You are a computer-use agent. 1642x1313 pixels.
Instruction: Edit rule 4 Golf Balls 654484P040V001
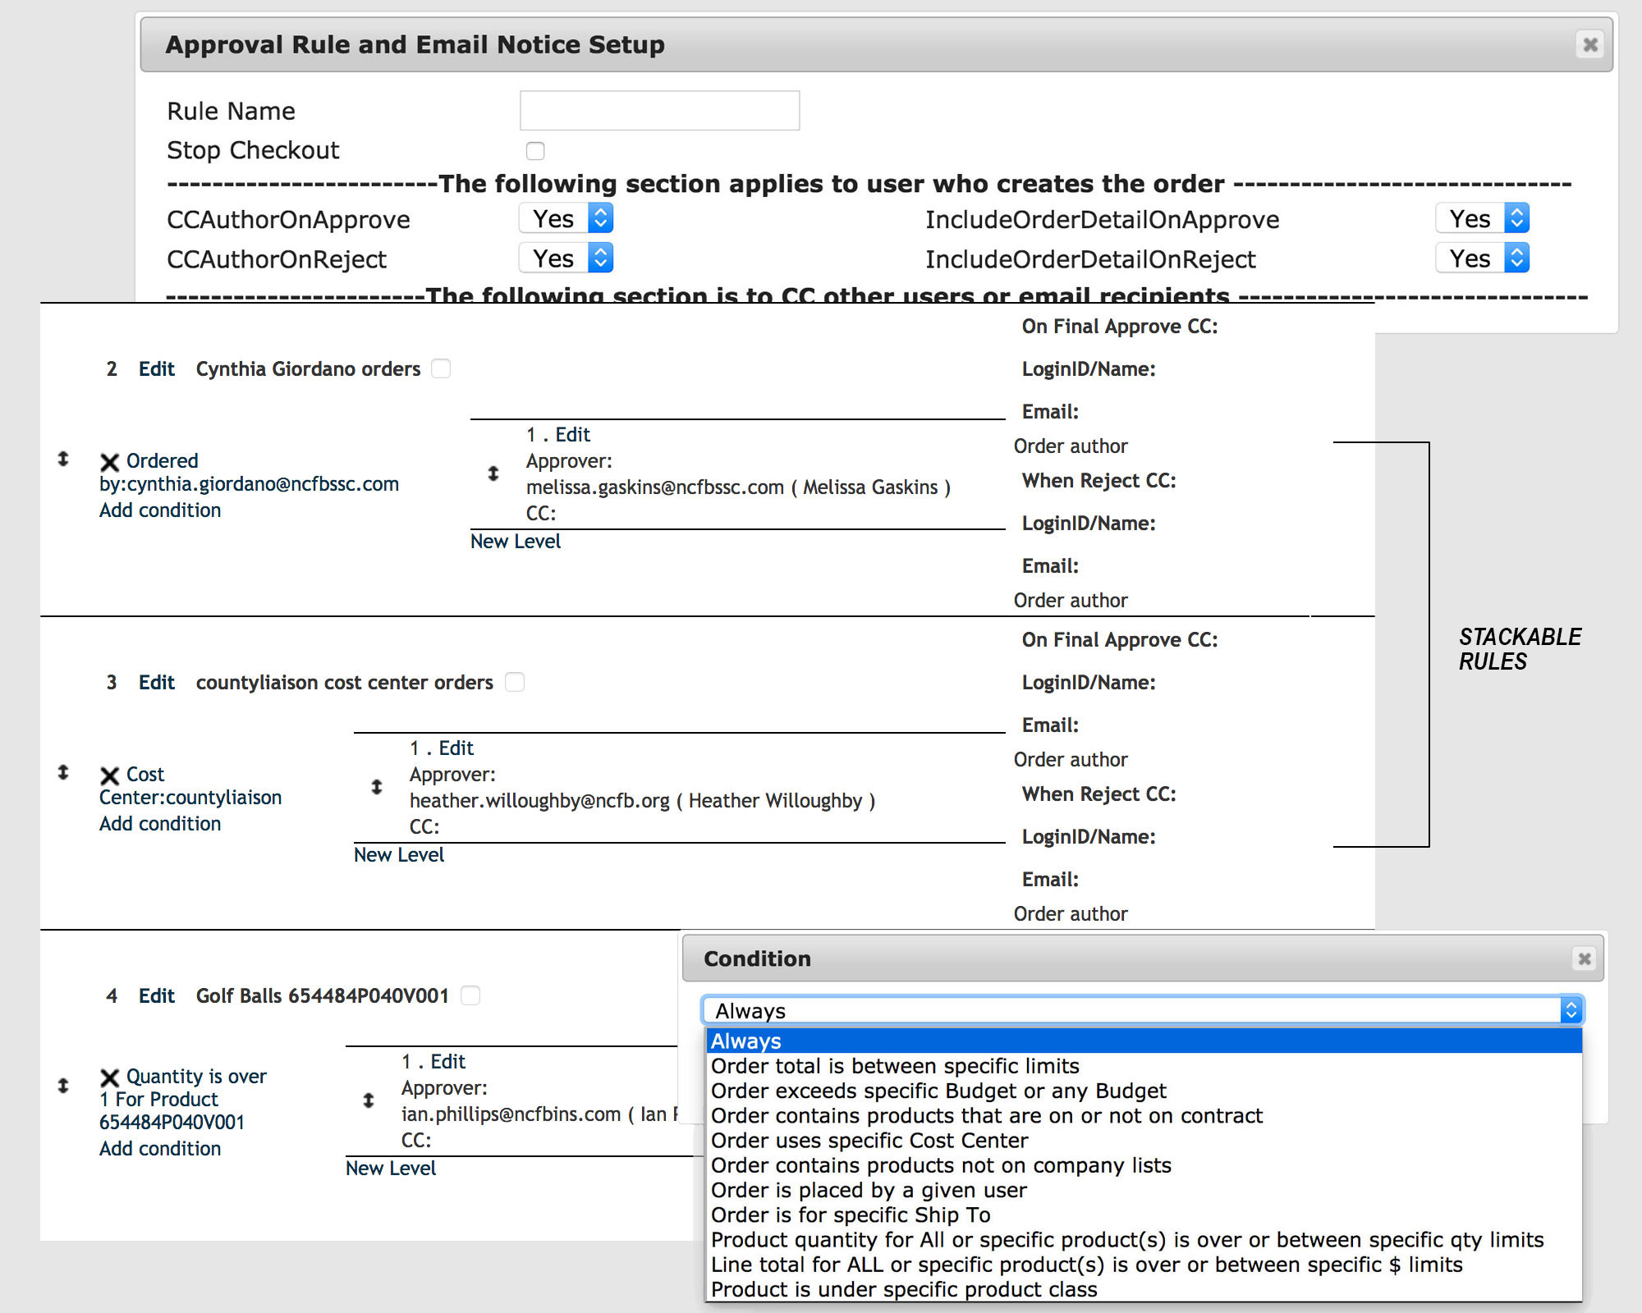click(157, 995)
